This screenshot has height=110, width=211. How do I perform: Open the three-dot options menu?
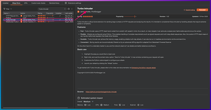coord(72,9)
